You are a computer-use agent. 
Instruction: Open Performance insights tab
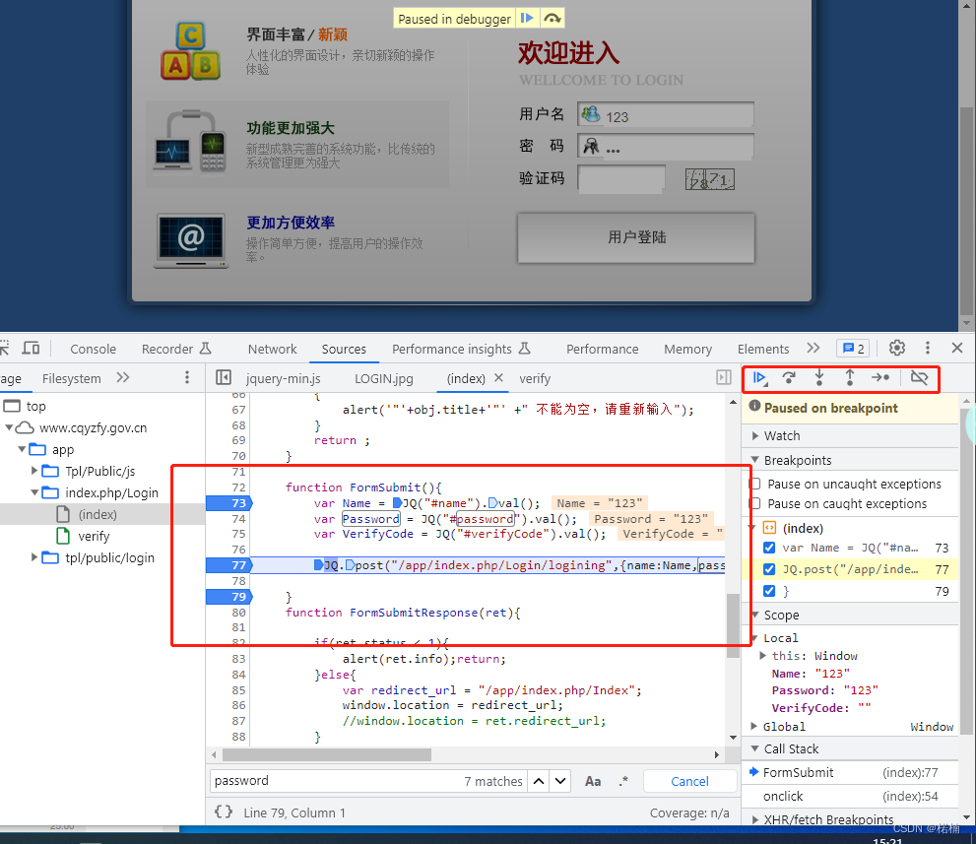pos(461,349)
